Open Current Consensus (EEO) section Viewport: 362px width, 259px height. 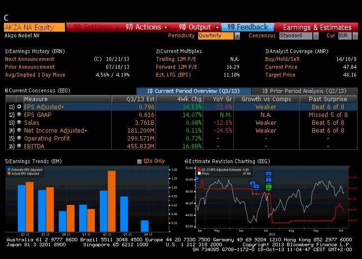point(37,90)
